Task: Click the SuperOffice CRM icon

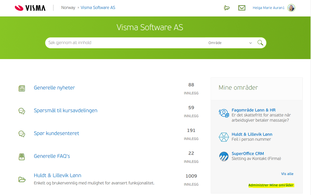Action: pyautogui.click(x=224, y=156)
